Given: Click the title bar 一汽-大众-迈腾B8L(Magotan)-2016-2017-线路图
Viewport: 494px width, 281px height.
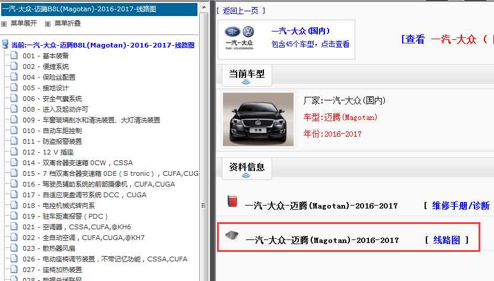Looking at the screenshot, I should 99,9.
